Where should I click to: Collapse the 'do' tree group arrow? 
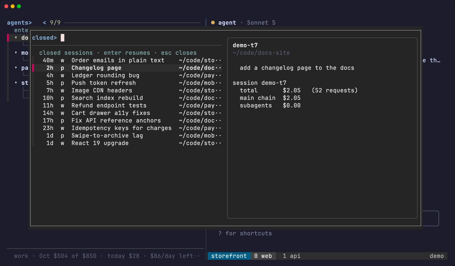click(x=16, y=38)
